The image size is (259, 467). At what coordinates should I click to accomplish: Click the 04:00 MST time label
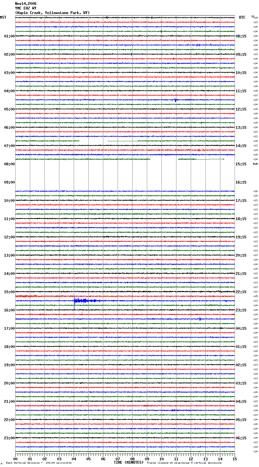[9, 91]
